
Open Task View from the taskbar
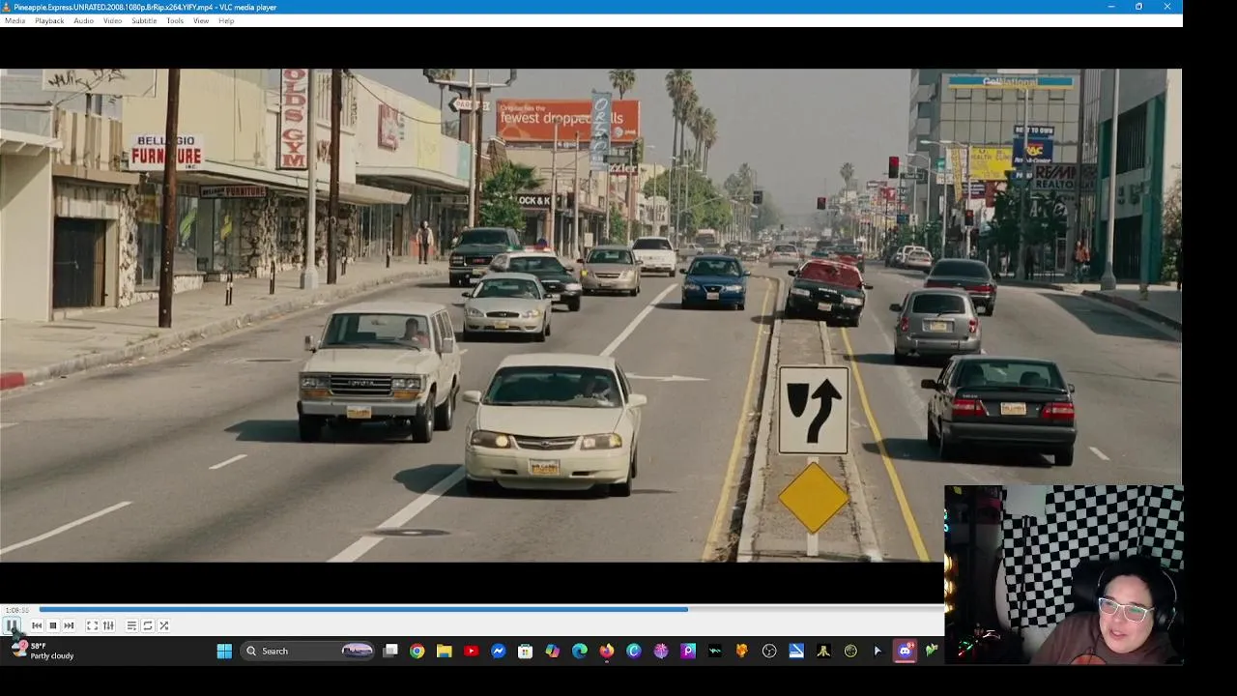tap(390, 652)
